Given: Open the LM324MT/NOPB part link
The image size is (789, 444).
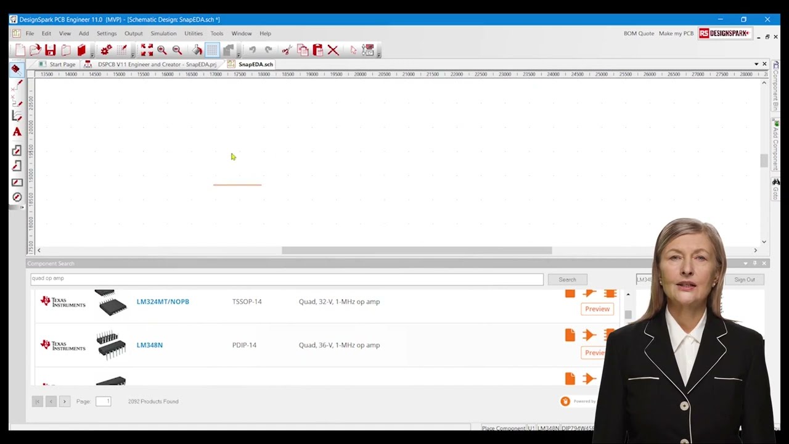Looking at the screenshot, I should pyautogui.click(x=163, y=302).
